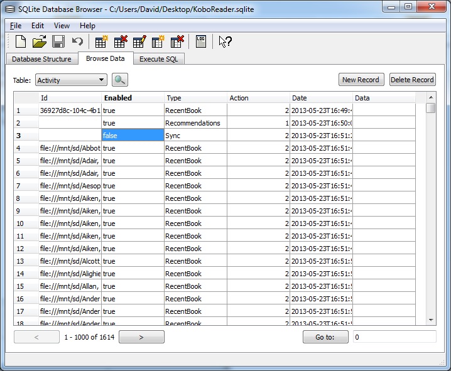Click the Id column header
Image resolution: width=451 pixels, height=371 pixels.
click(x=70, y=98)
